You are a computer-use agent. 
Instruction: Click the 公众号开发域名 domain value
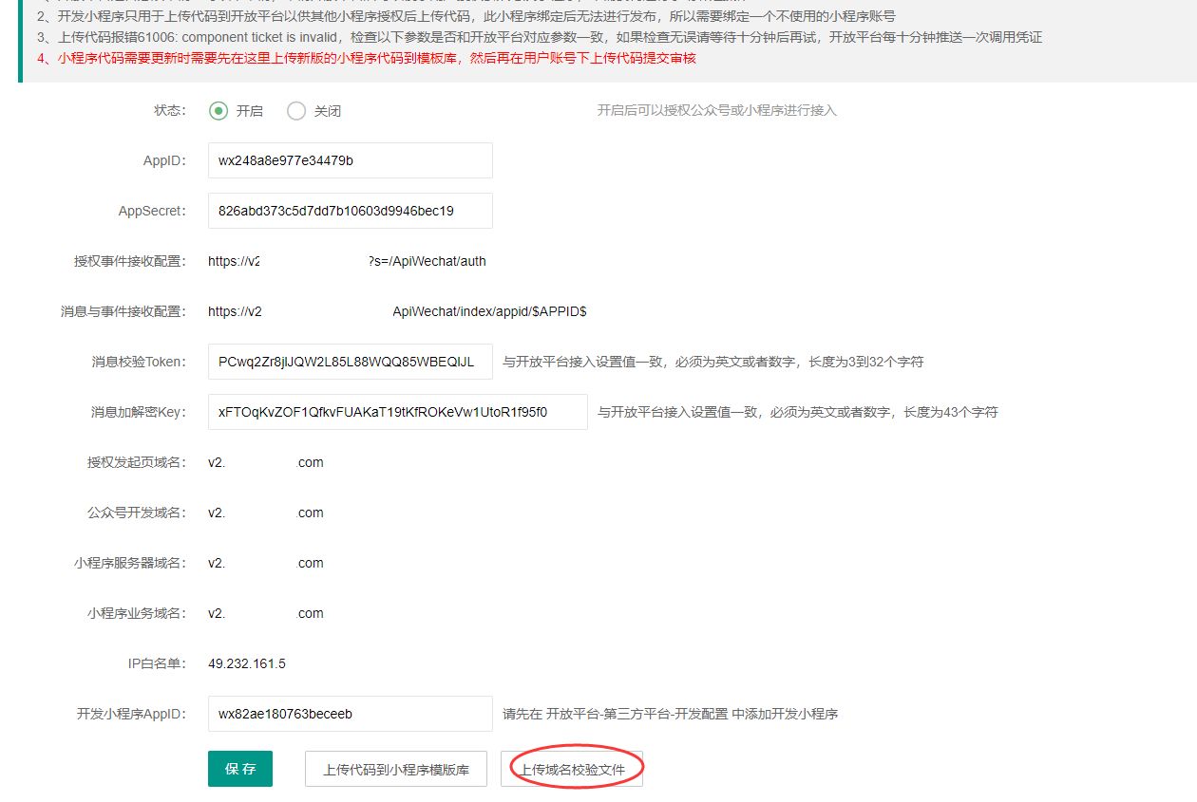(266, 513)
